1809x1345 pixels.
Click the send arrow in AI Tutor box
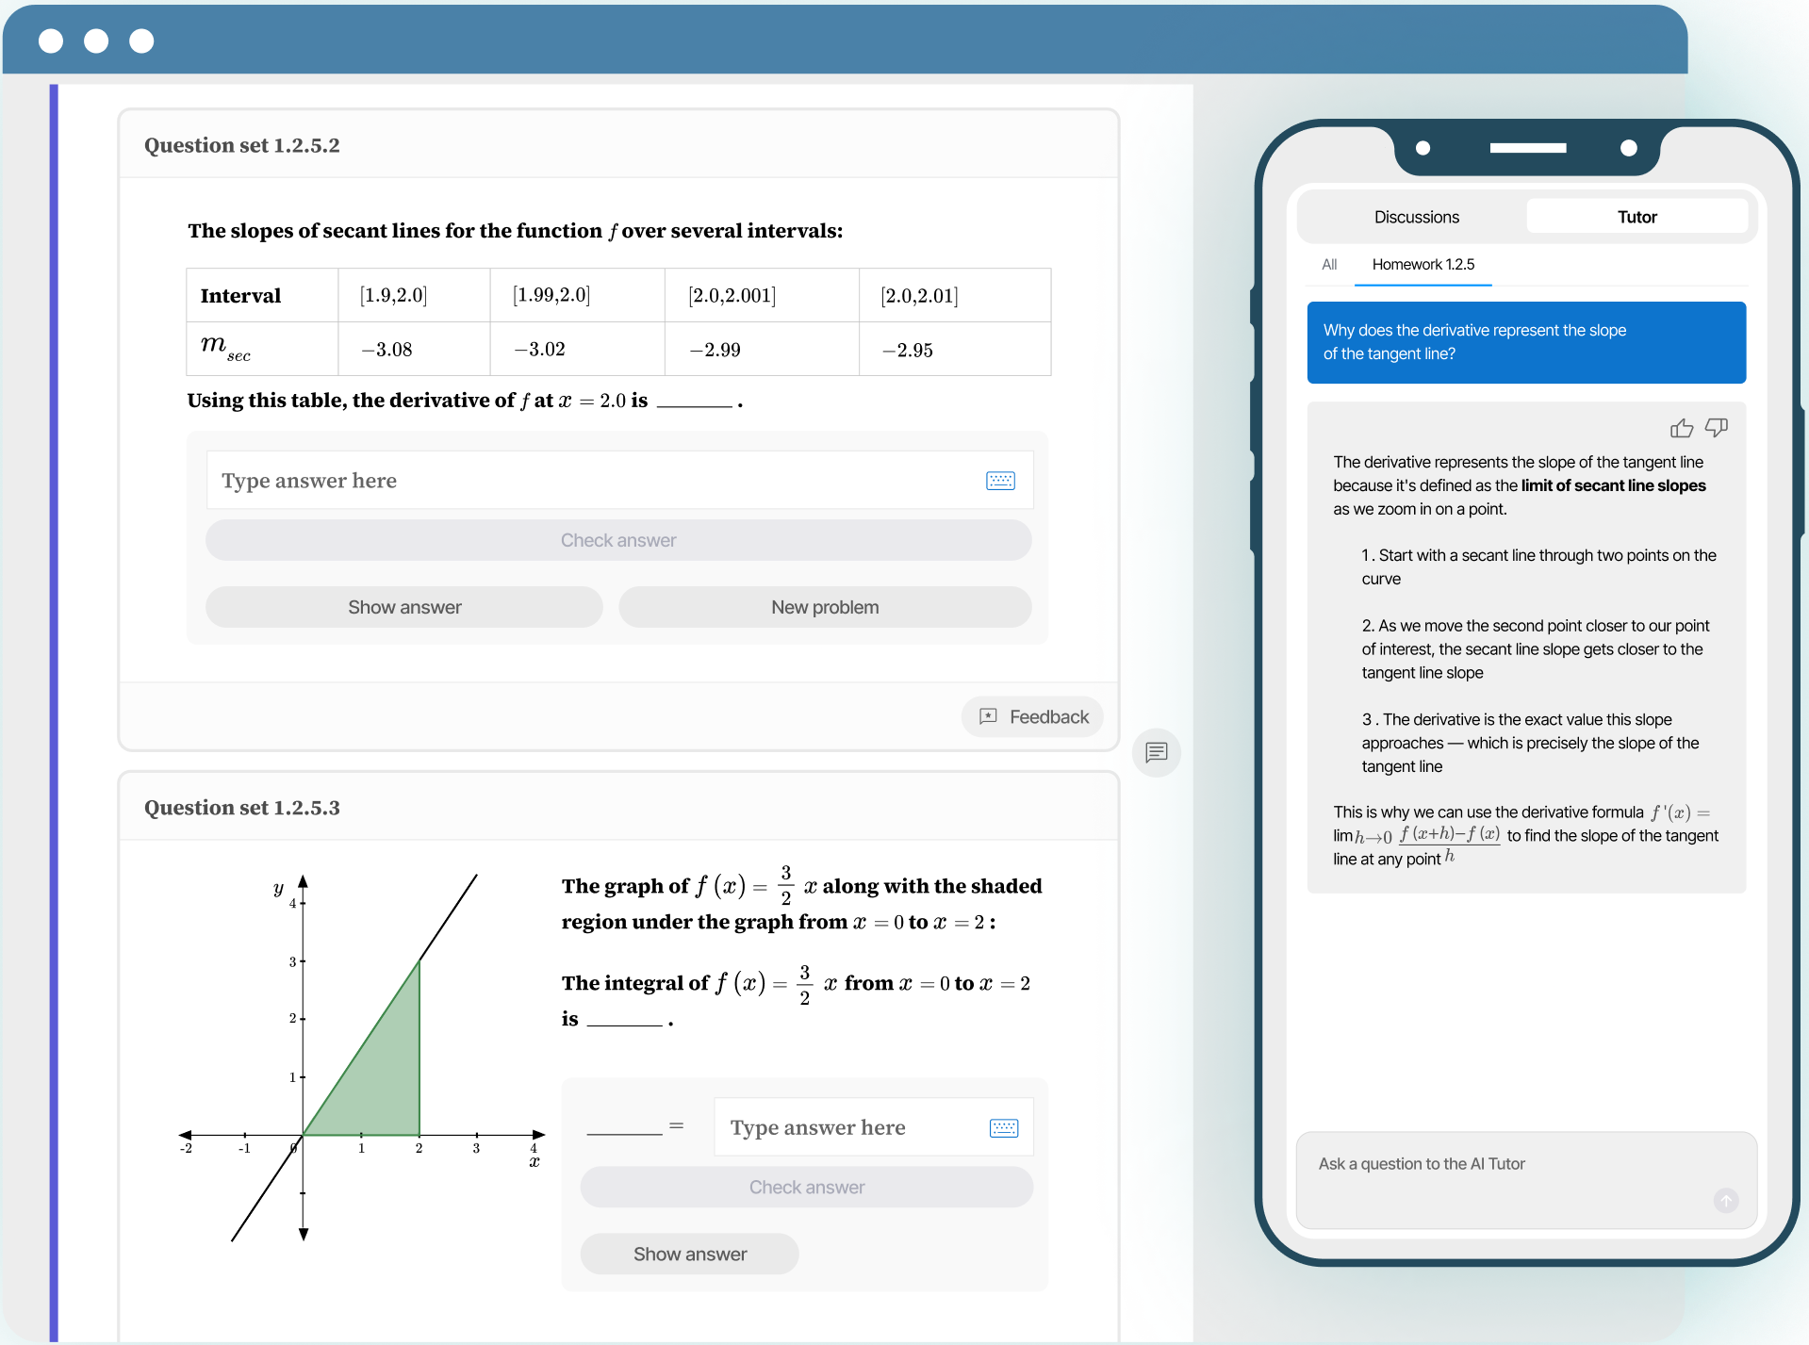point(1725,1200)
